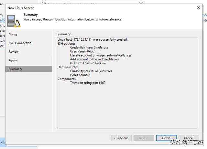The height and width of the screenshot is (149, 207).
Task: Click the 'SSH options:' line
Action: pyautogui.click(x=66, y=44)
